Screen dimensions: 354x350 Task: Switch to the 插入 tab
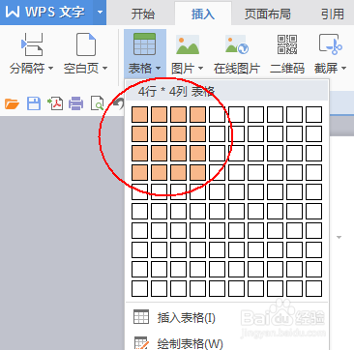[x=203, y=15]
